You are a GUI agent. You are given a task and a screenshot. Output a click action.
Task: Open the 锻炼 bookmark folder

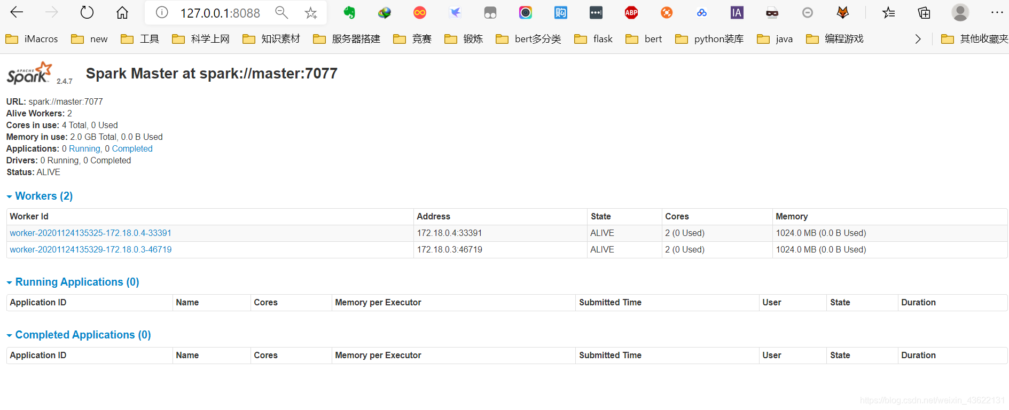tap(464, 39)
